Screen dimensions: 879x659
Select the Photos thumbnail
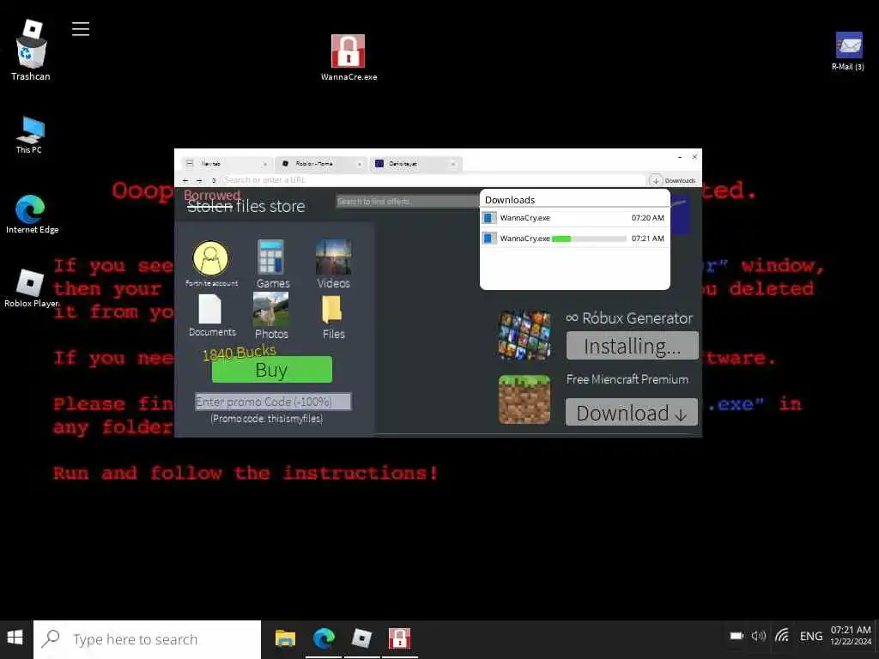click(x=271, y=316)
